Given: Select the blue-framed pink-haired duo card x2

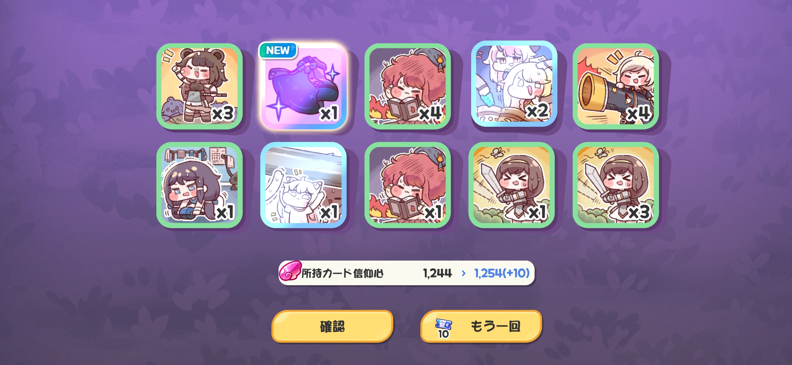Looking at the screenshot, I should [514, 84].
